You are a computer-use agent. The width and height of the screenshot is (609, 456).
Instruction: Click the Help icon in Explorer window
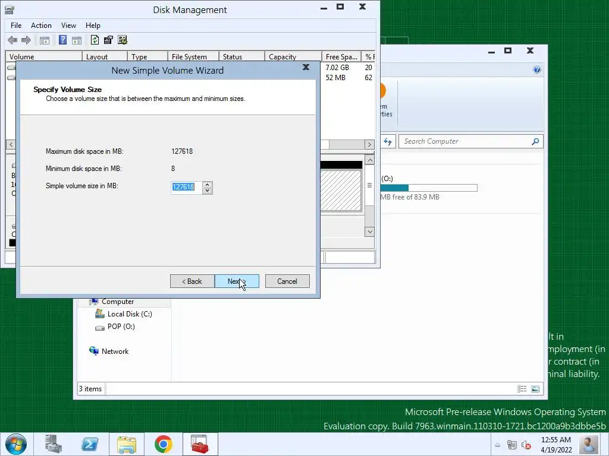[x=537, y=69]
